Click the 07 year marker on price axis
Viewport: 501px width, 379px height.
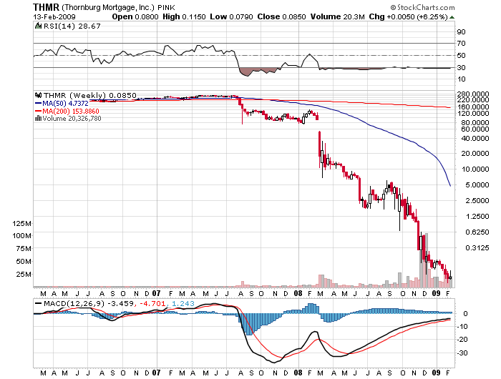[x=156, y=293]
